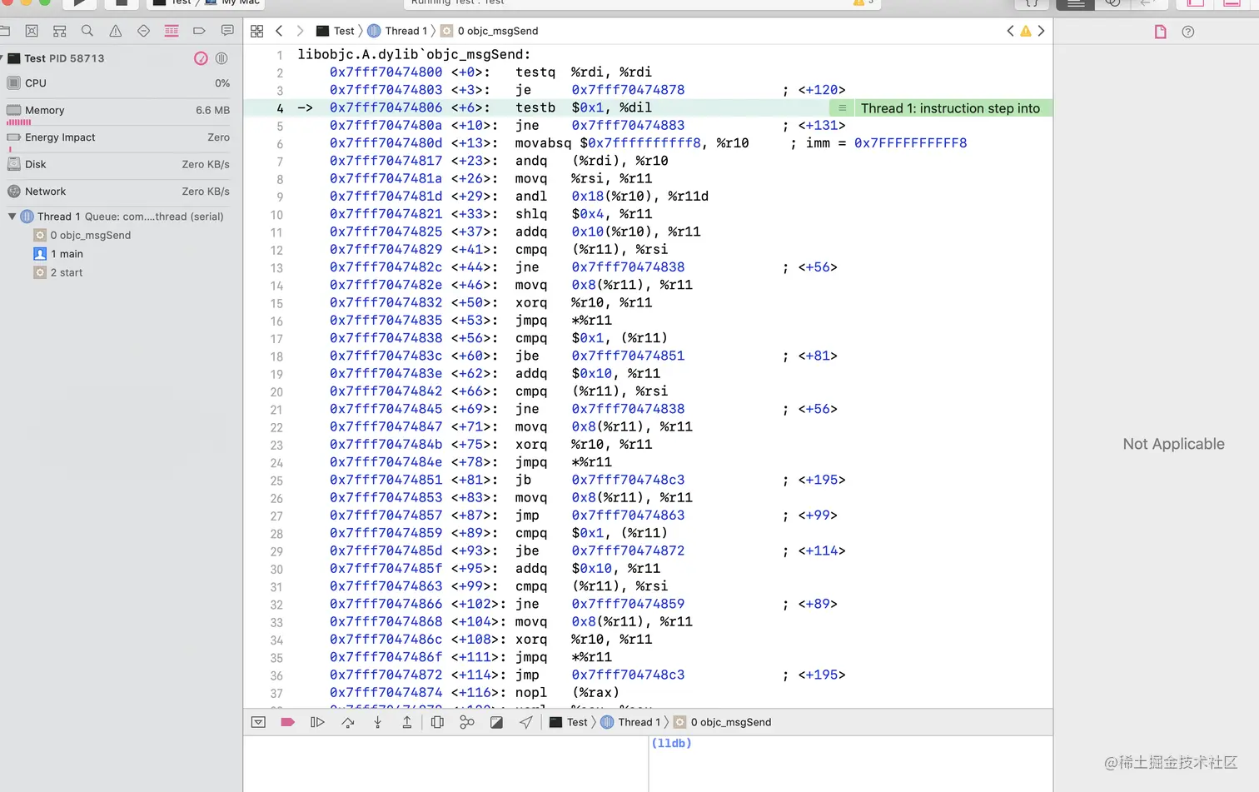Run the project with the play button
Screen dimensions: 1259x792
click(80, 3)
